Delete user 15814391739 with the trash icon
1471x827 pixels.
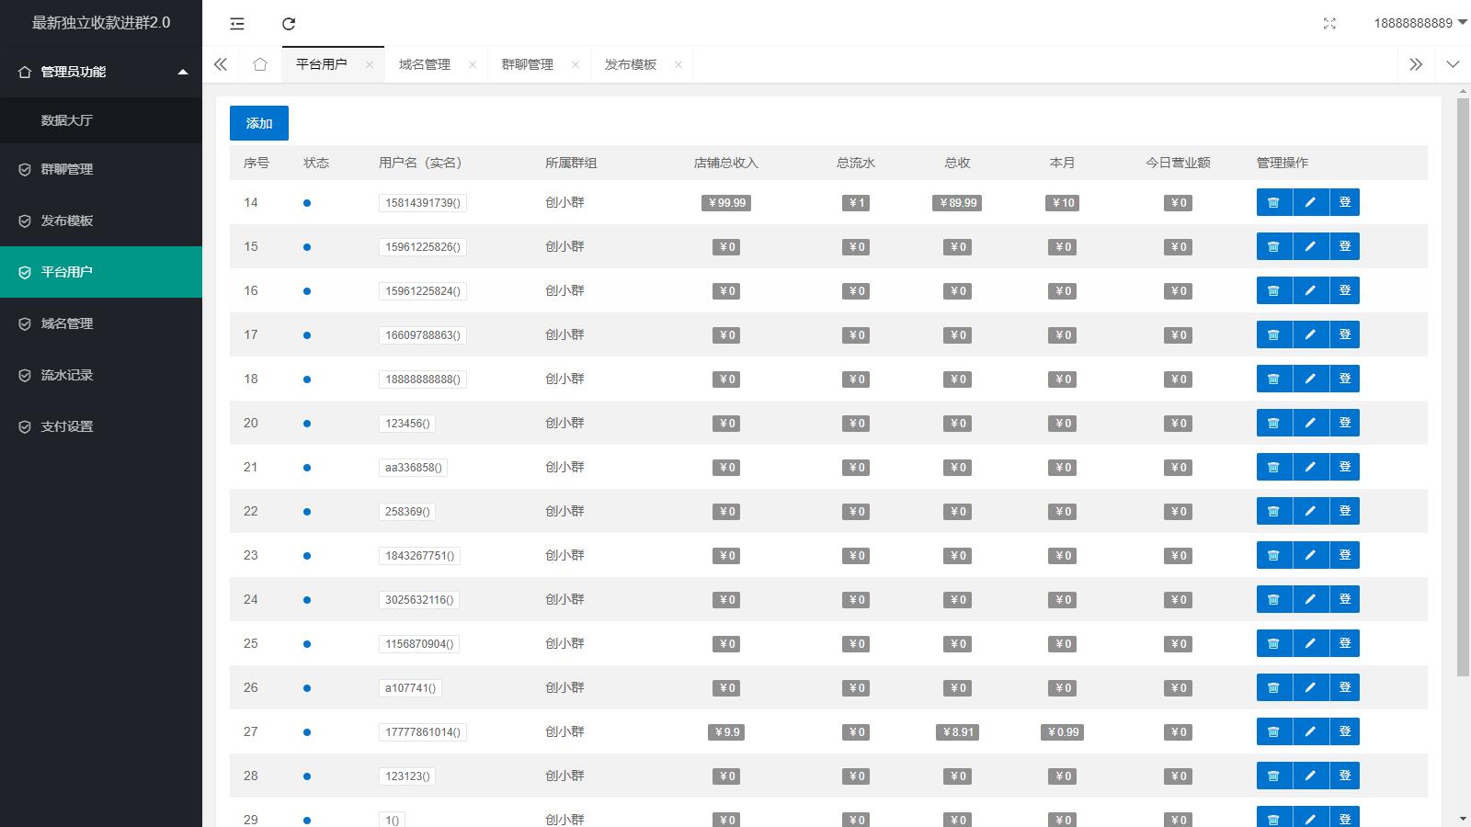[1274, 202]
